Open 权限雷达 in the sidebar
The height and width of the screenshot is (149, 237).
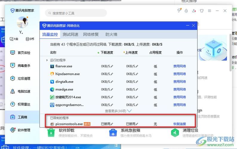tap(20, 104)
